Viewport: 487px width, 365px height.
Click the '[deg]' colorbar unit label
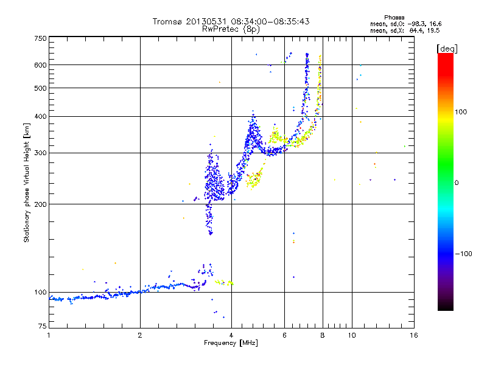click(447, 49)
